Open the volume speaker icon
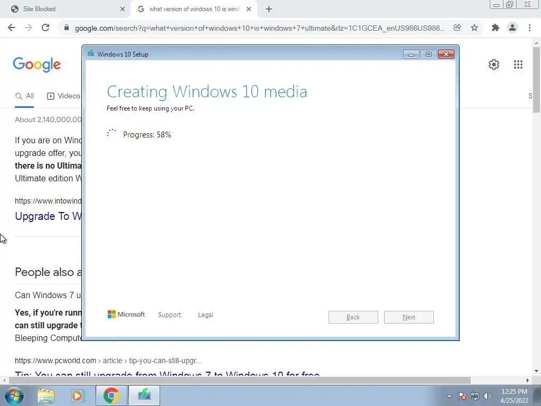Screen dimensions: 541x406 tap(487, 396)
